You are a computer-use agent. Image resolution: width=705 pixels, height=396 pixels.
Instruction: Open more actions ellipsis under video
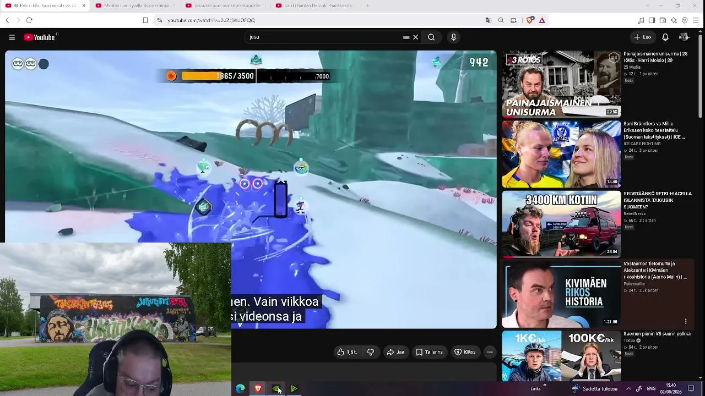(490, 352)
